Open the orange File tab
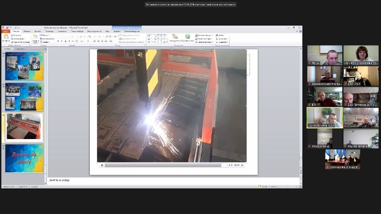381x214 pixels. coord(5,32)
